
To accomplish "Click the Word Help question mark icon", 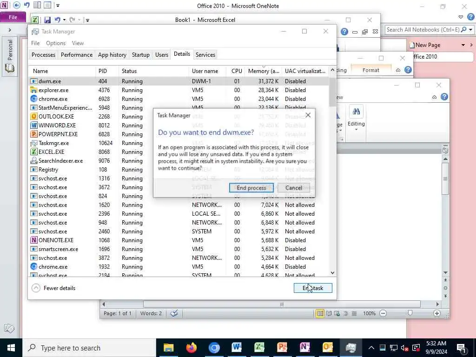I will (x=444, y=97).
